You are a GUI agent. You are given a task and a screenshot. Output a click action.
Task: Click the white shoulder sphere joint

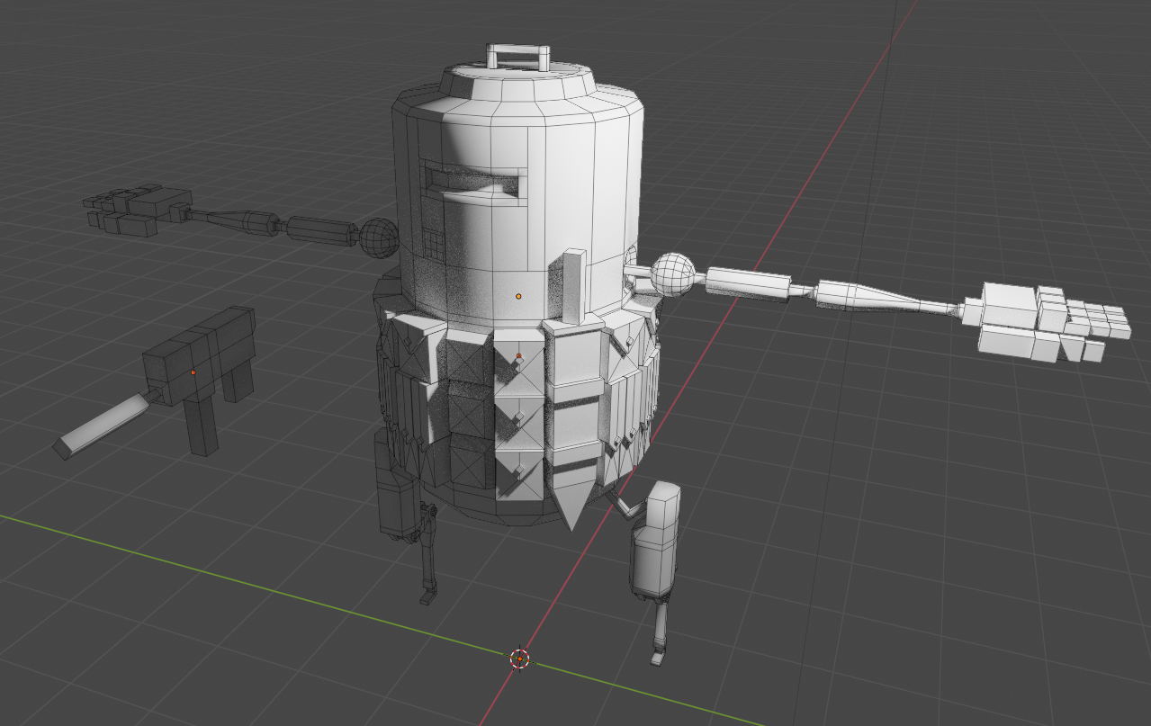coord(673,274)
